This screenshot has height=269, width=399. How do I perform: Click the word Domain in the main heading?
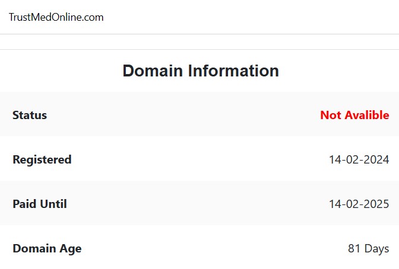(153, 71)
